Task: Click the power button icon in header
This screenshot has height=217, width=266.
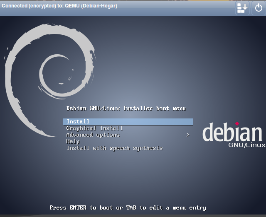Action: pos(259,8)
